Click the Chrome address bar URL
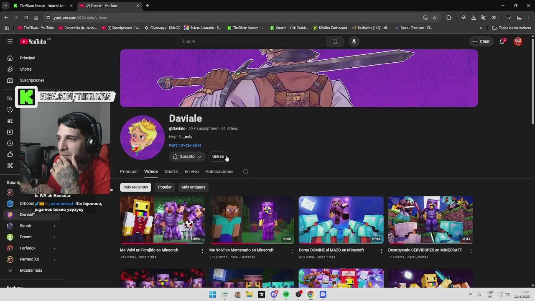Viewport: 535px width, 301px height. 80,18
